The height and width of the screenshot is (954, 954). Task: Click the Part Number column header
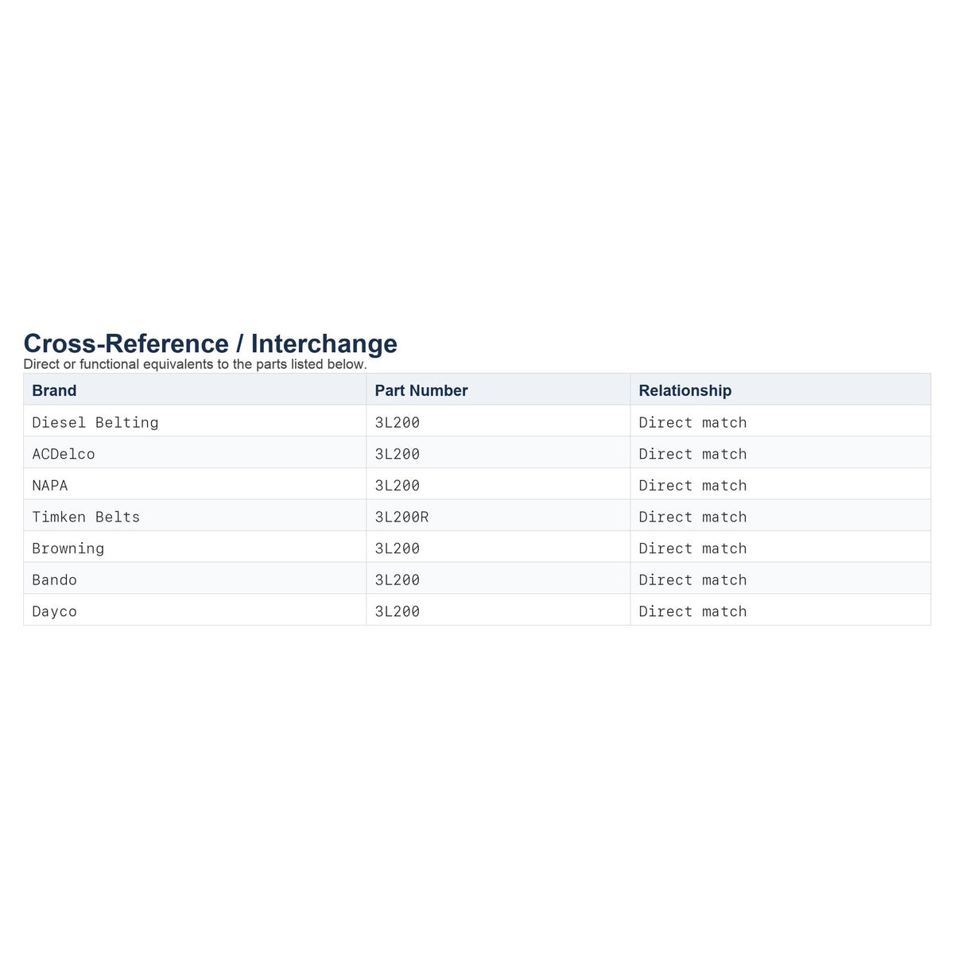coord(498,390)
